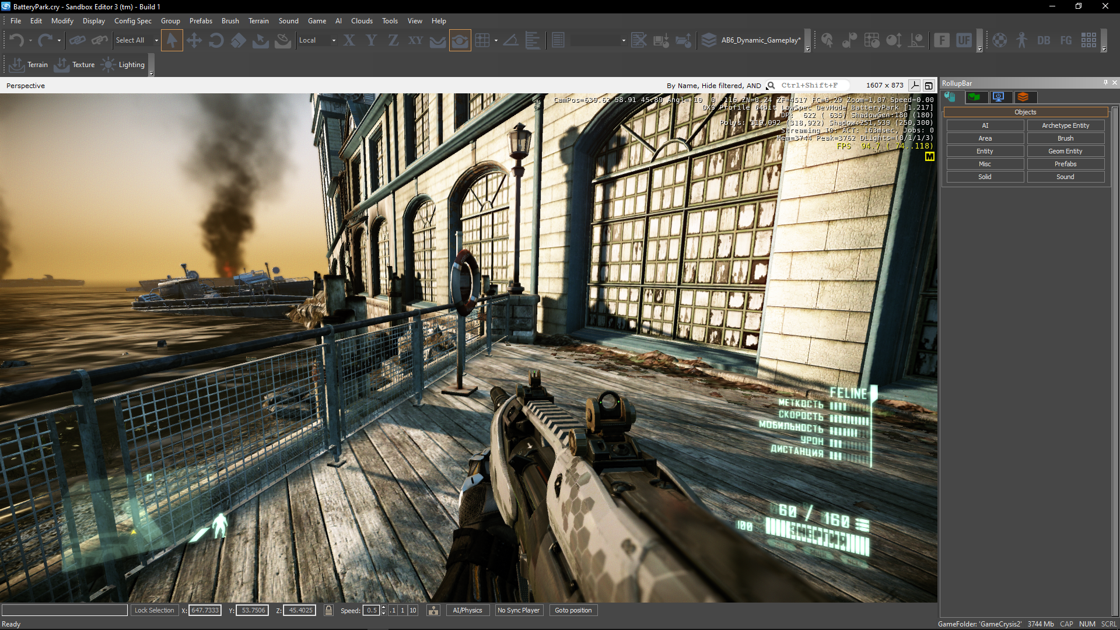Toggle the XYZ lock padlock icon
Image resolution: width=1120 pixels, height=630 pixels.
pyautogui.click(x=328, y=610)
